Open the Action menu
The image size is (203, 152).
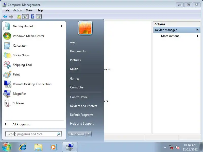18,10
